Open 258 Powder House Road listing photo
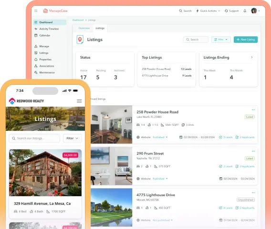This screenshot has height=229, width=271. click(x=112, y=125)
